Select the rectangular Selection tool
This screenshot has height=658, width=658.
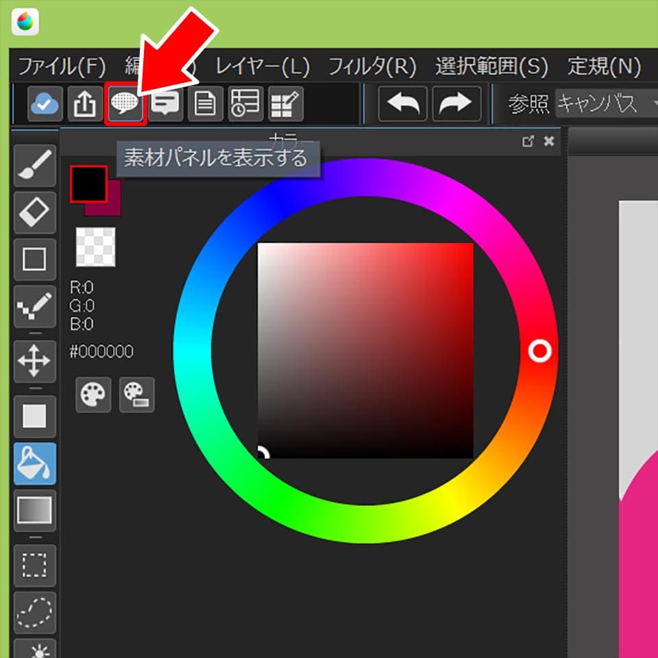point(35,565)
